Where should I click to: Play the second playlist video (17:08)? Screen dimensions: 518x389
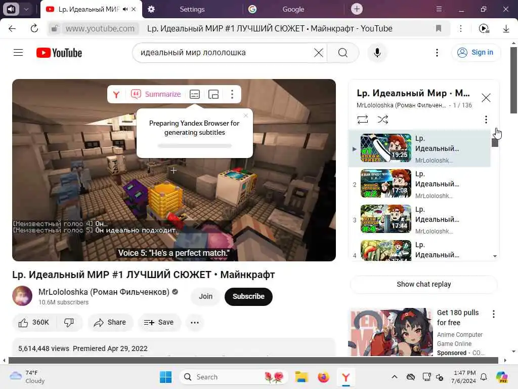pos(419,184)
